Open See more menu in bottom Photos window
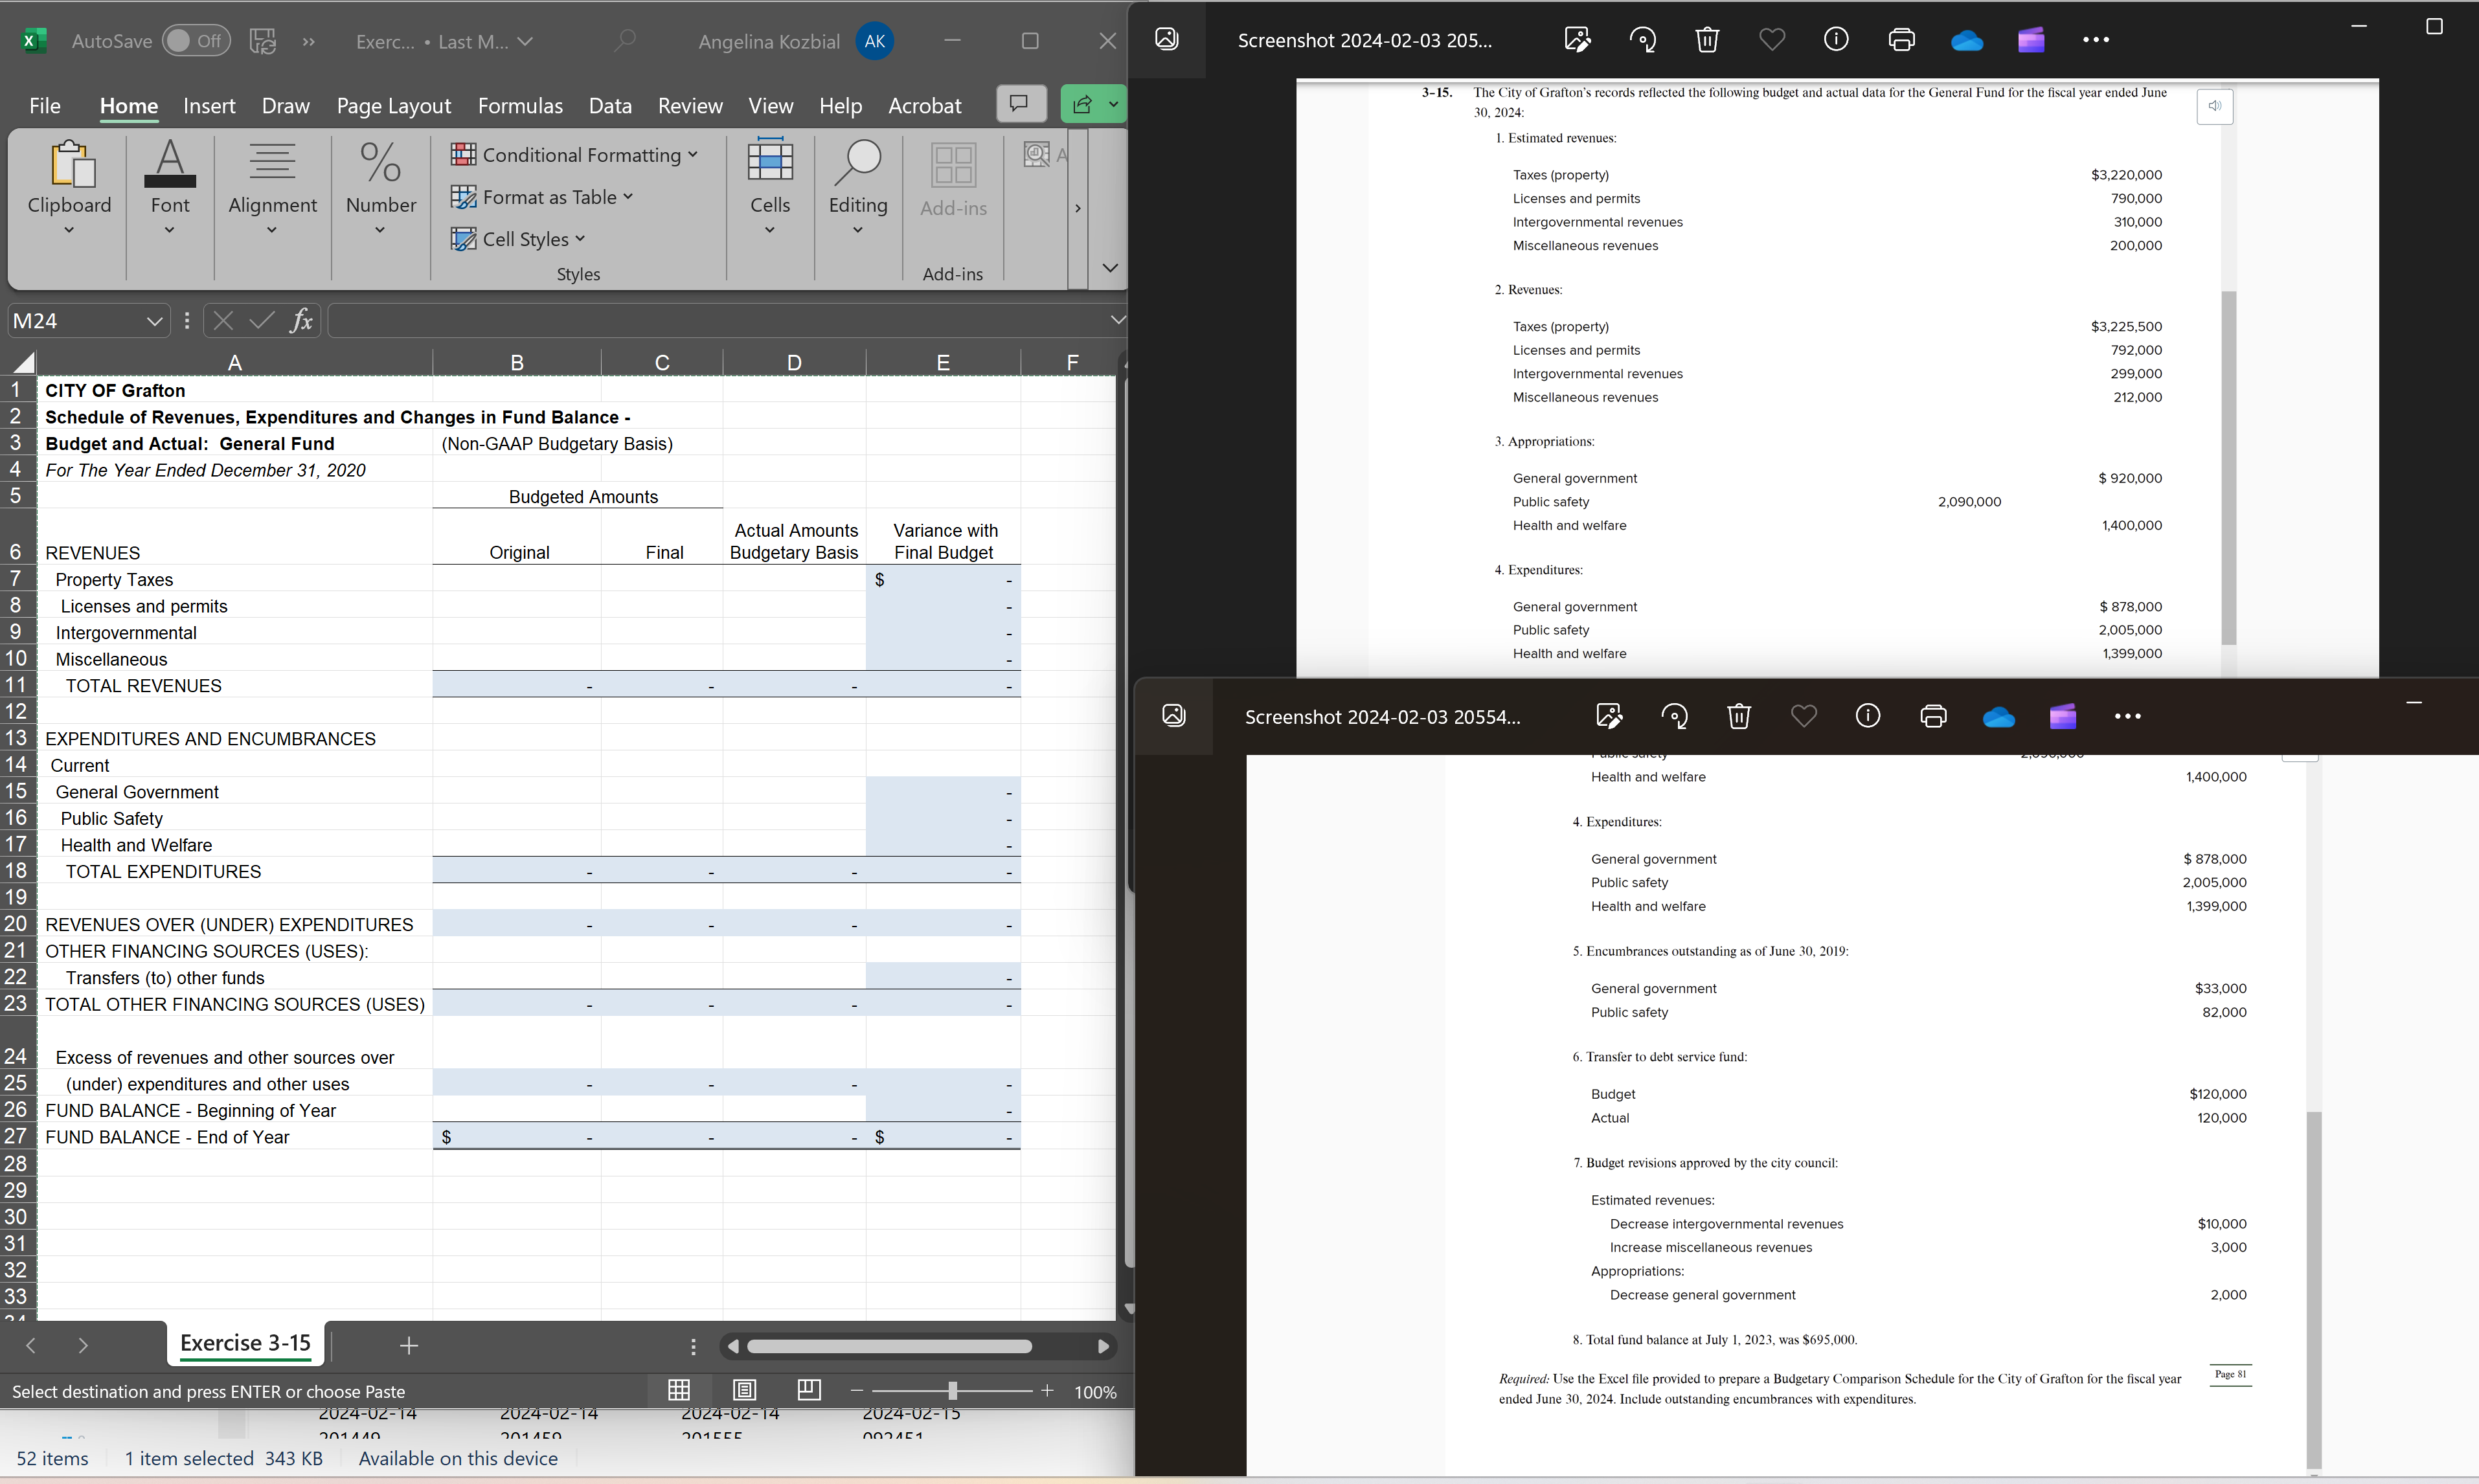The height and width of the screenshot is (1484, 2479). [x=2128, y=716]
